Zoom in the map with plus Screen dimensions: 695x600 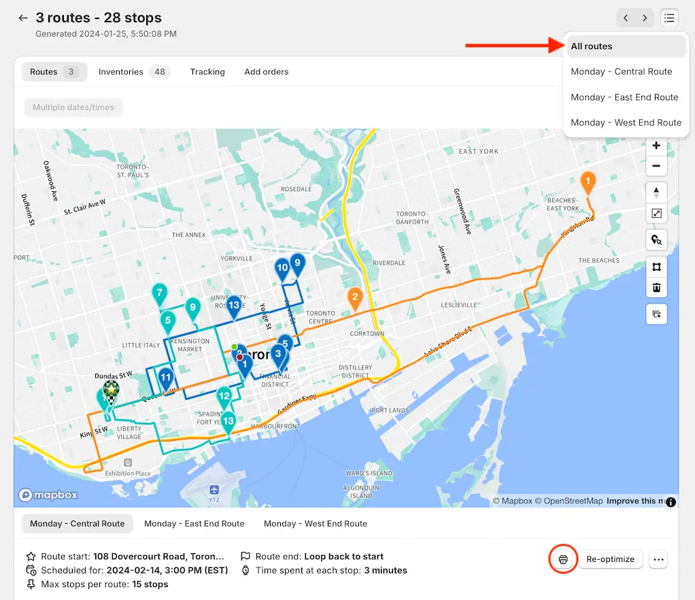click(656, 146)
